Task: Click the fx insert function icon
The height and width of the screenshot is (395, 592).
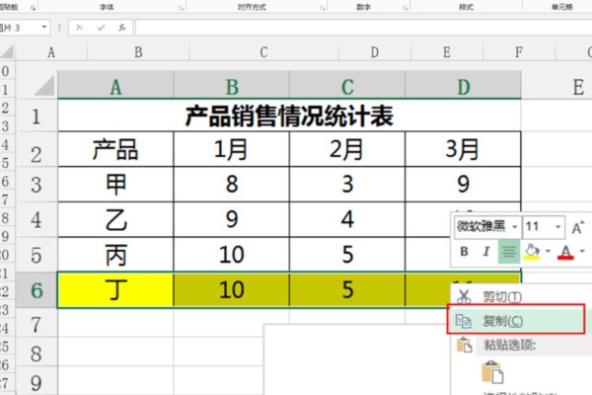Action: [x=121, y=27]
